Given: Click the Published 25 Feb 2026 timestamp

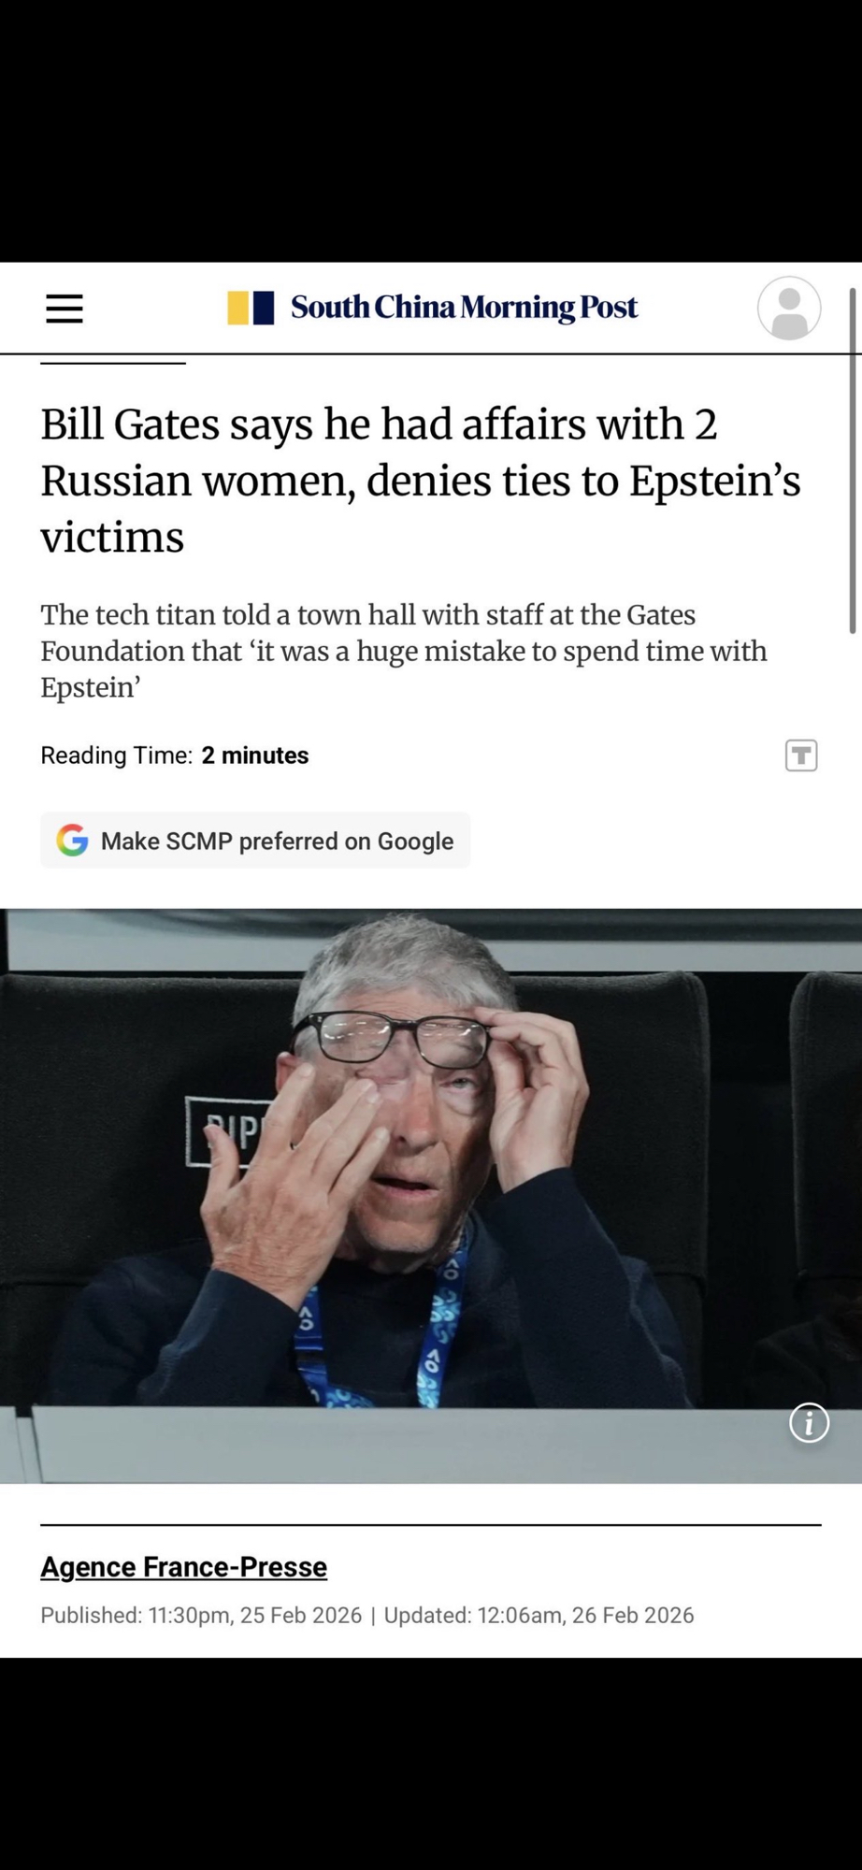Looking at the screenshot, I should tap(201, 1616).
